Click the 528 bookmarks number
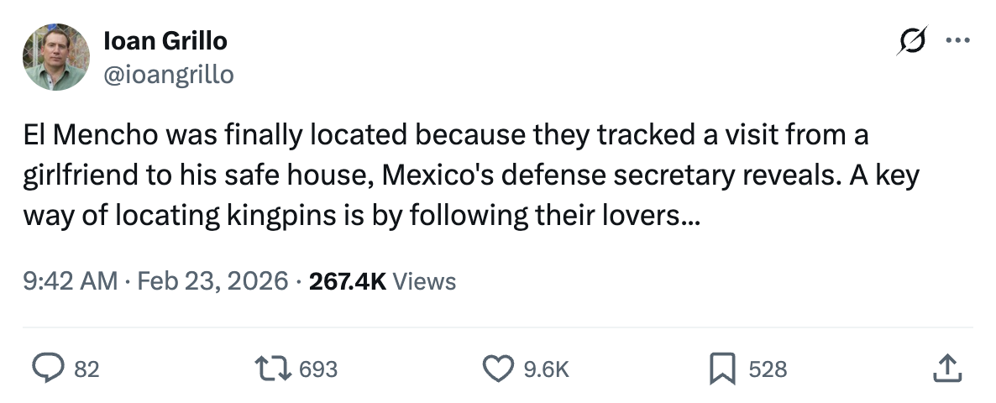The height and width of the screenshot is (403, 996). click(x=767, y=369)
